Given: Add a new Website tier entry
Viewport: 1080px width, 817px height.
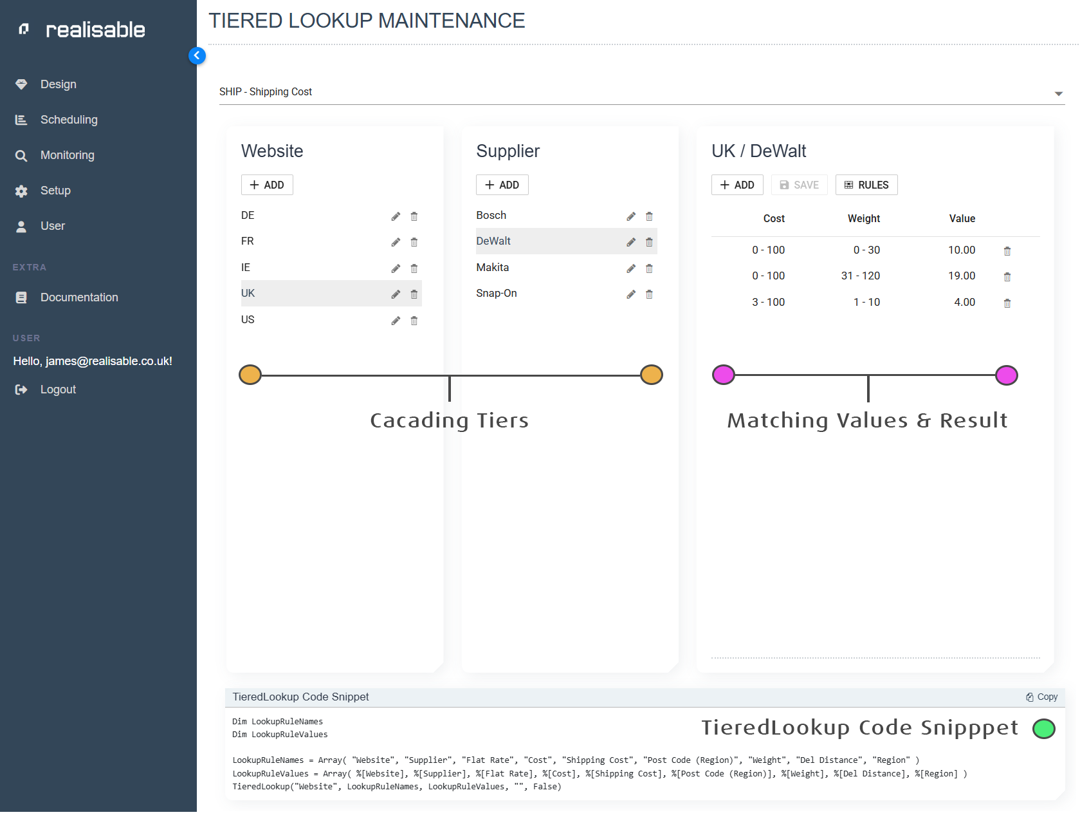Looking at the screenshot, I should [x=267, y=185].
